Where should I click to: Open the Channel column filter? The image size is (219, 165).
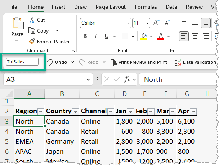click(x=111, y=112)
